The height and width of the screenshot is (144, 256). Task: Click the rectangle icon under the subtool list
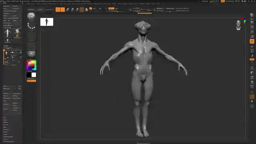(x=6, y=63)
